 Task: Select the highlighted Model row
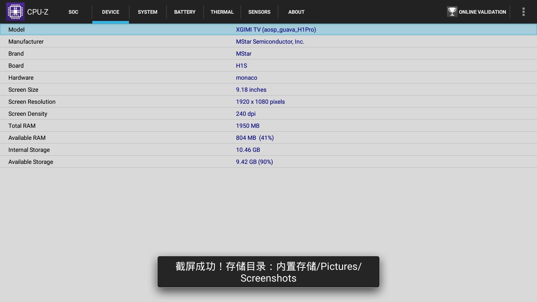click(x=268, y=30)
